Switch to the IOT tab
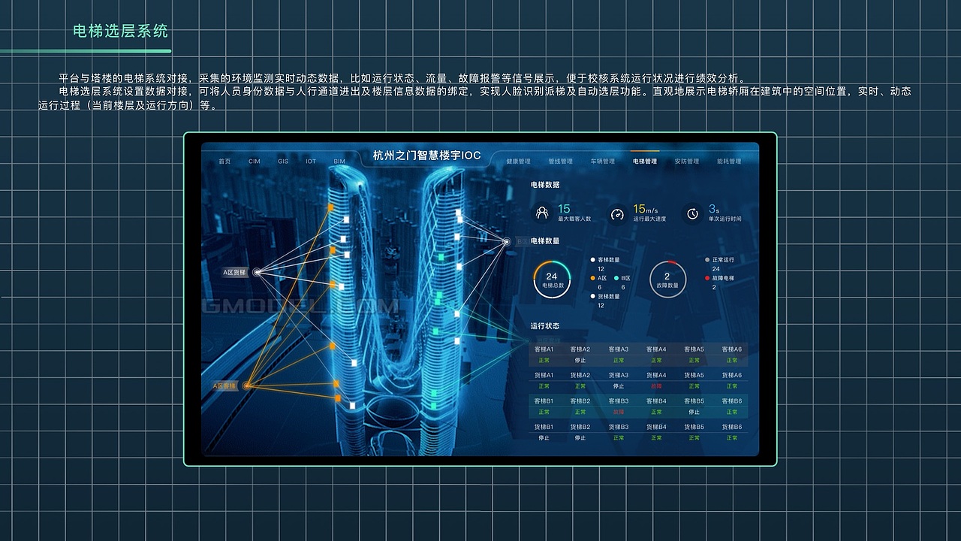 click(x=311, y=162)
